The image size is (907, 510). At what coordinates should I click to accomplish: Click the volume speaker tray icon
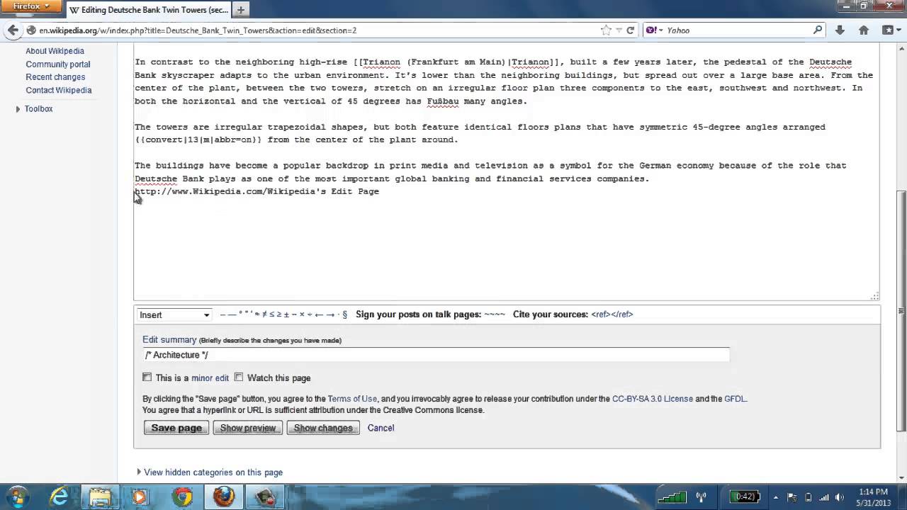[x=840, y=497]
